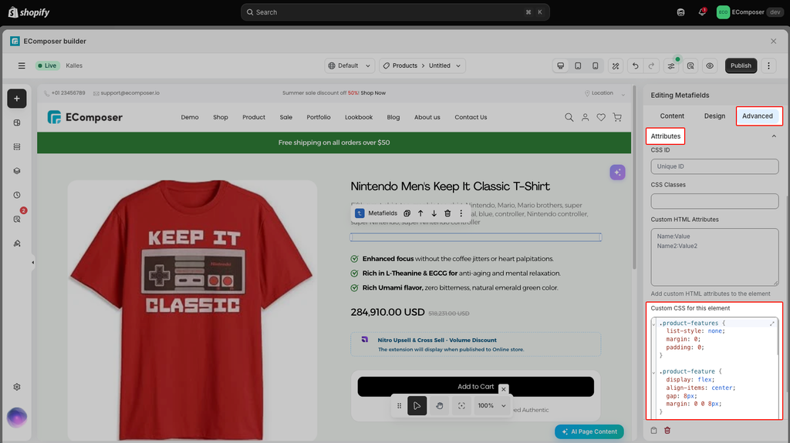Screen dimensions: 790x443
Task: Focus the CSS Classes input field
Action: [714, 201]
